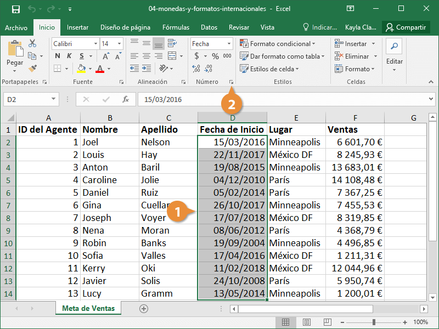This screenshot has height=329, width=439.
Task: Open Número dialog launcher icon
Action: pos(232,82)
